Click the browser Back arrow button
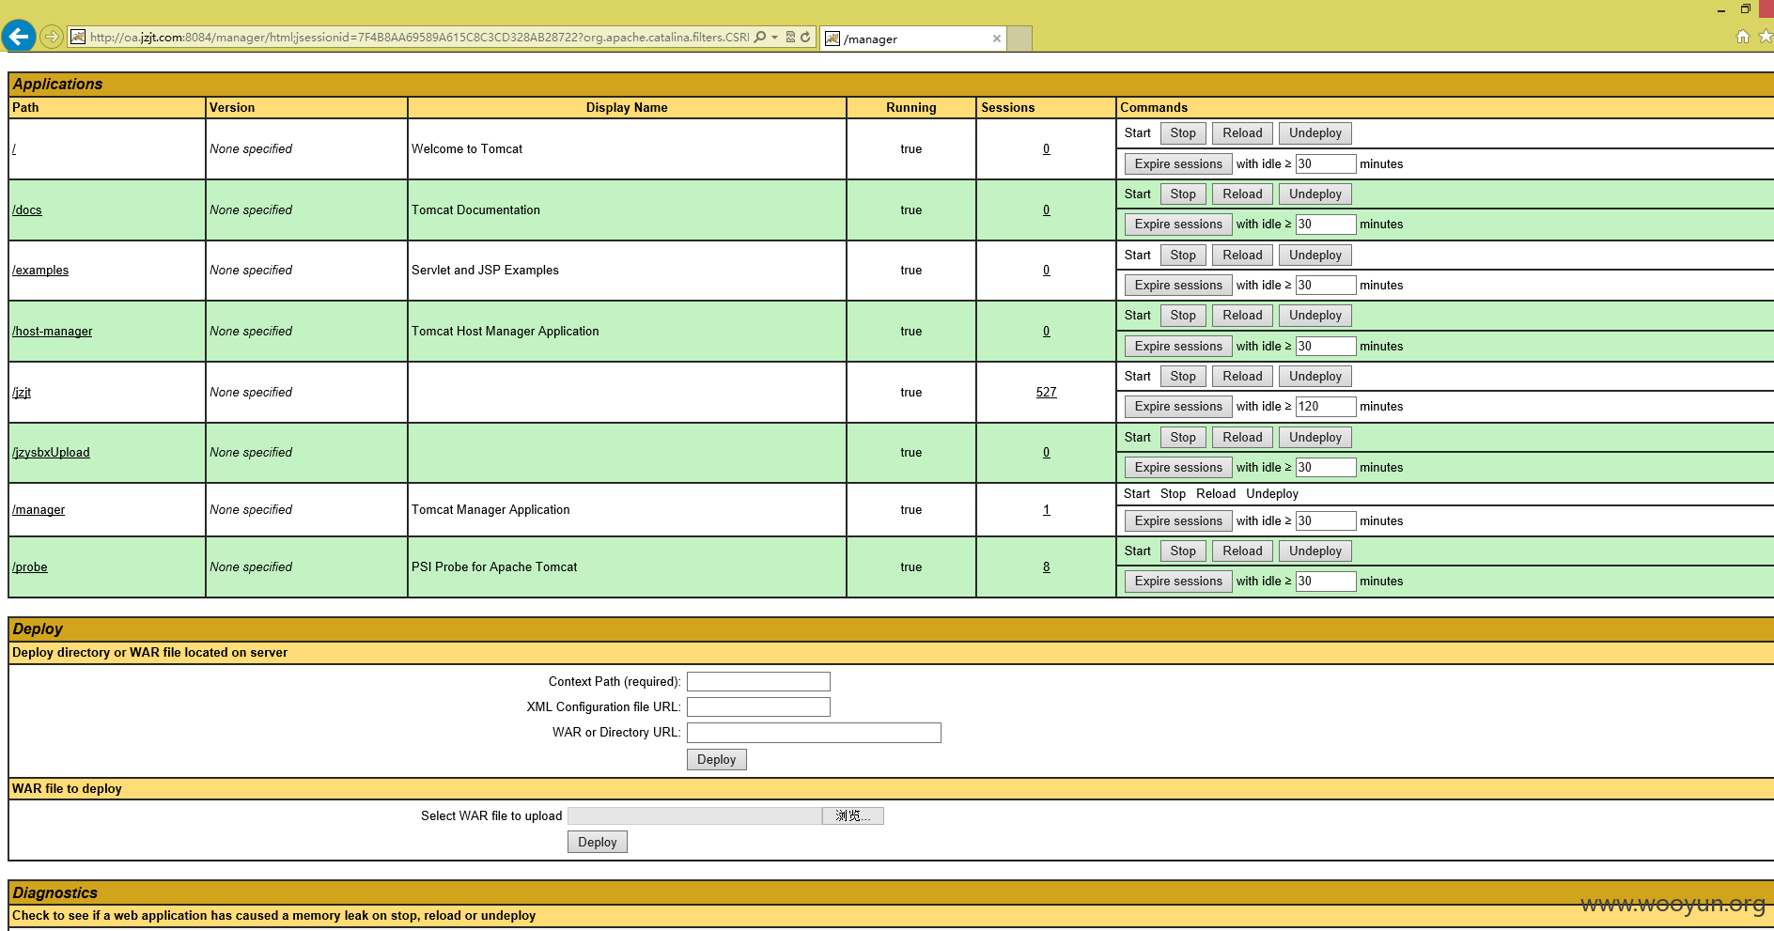Screen dimensions: 1774x931 click(x=19, y=37)
